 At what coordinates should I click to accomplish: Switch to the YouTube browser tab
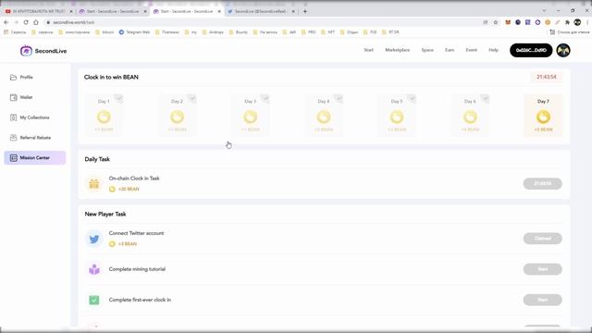(38, 11)
